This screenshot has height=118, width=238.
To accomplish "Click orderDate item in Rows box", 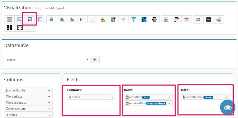I will [x=145, y=97].
